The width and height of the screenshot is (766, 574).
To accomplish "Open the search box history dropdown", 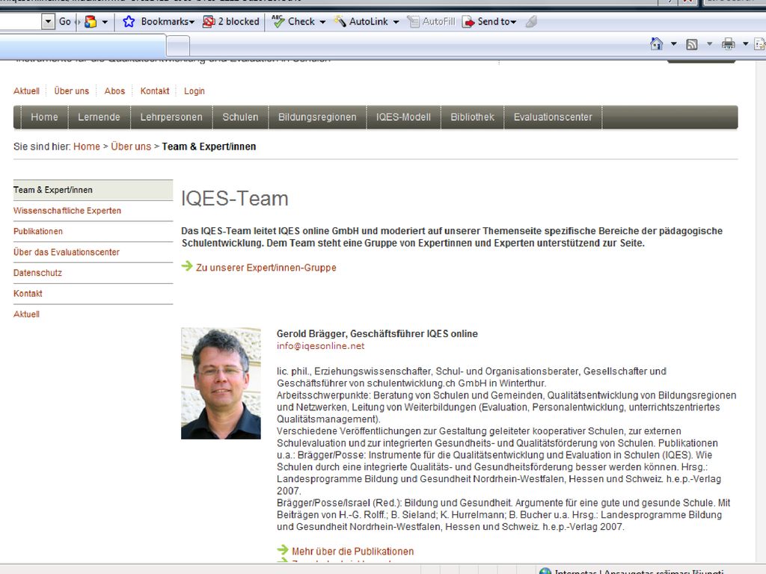I will pyautogui.click(x=48, y=22).
